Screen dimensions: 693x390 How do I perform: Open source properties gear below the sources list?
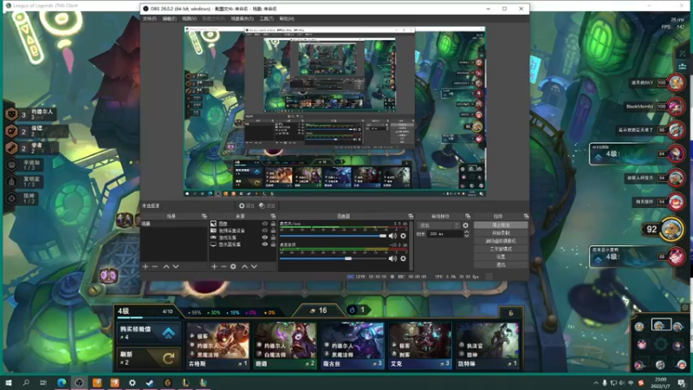coord(233,267)
